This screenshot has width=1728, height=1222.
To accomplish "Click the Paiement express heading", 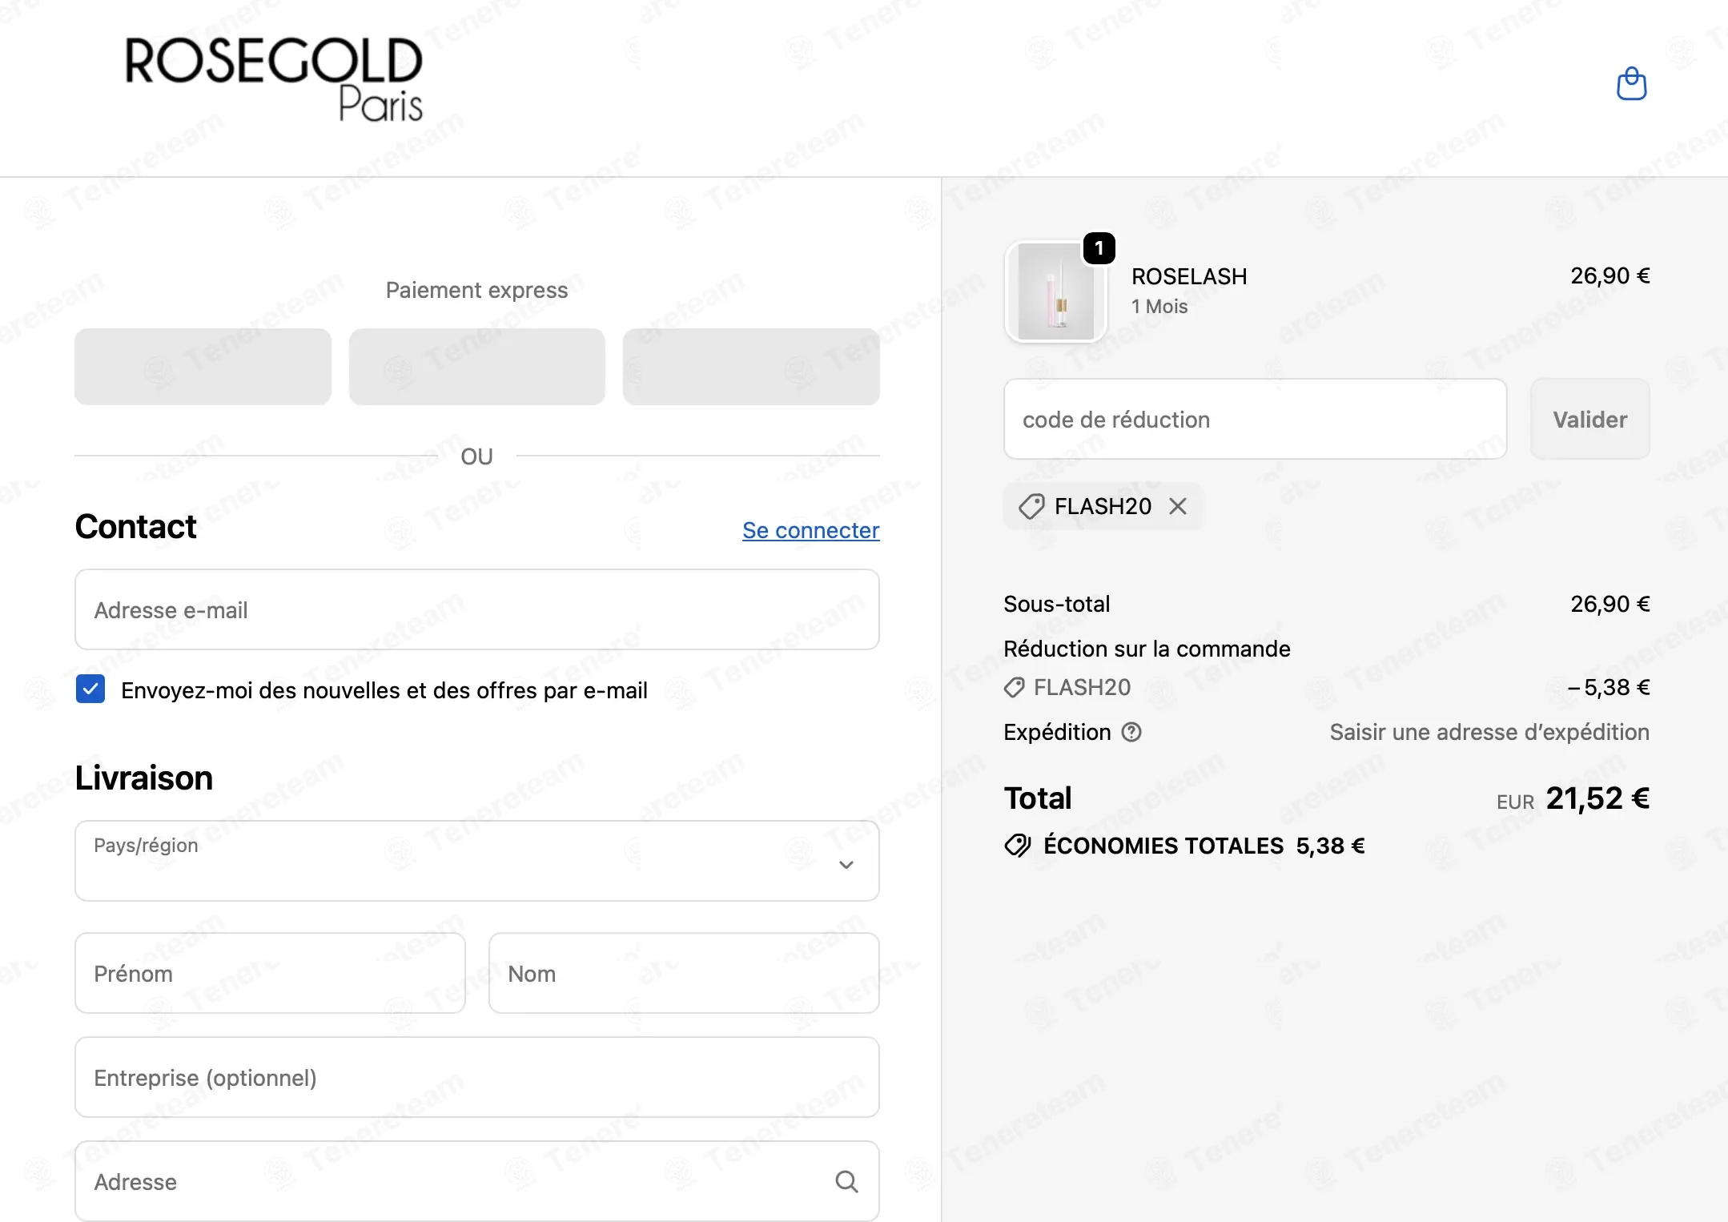I will pyautogui.click(x=477, y=290).
